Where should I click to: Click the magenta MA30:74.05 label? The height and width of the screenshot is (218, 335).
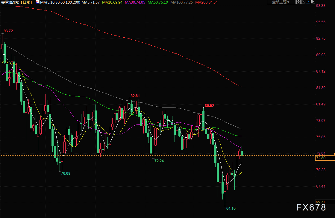(x=135, y=2)
